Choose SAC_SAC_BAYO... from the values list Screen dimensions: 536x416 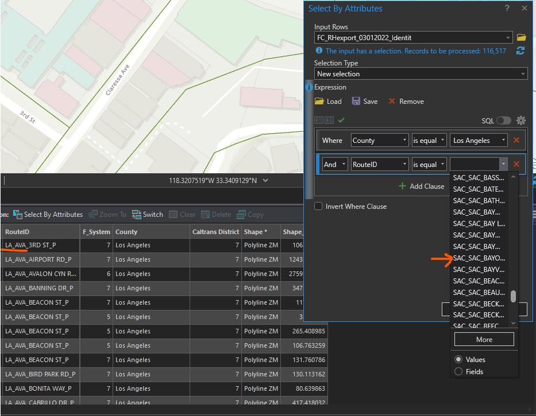[479, 258]
